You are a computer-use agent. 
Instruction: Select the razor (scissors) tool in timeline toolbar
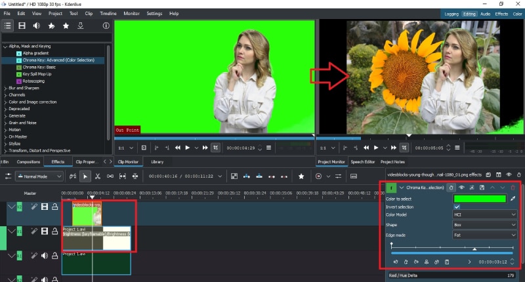coord(97,176)
